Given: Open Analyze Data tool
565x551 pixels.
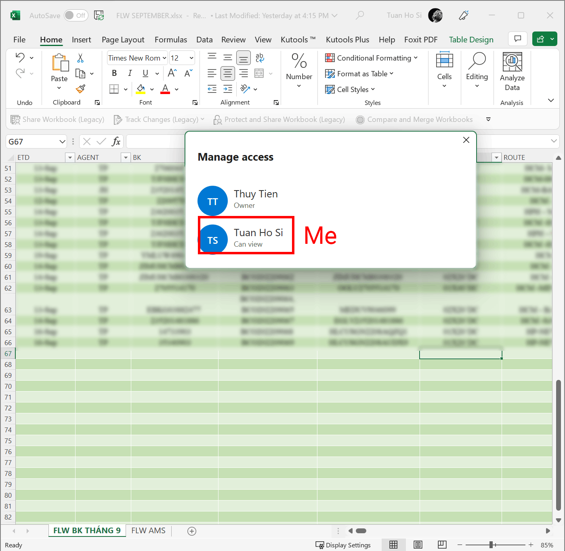Looking at the screenshot, I should pos(512,72).
